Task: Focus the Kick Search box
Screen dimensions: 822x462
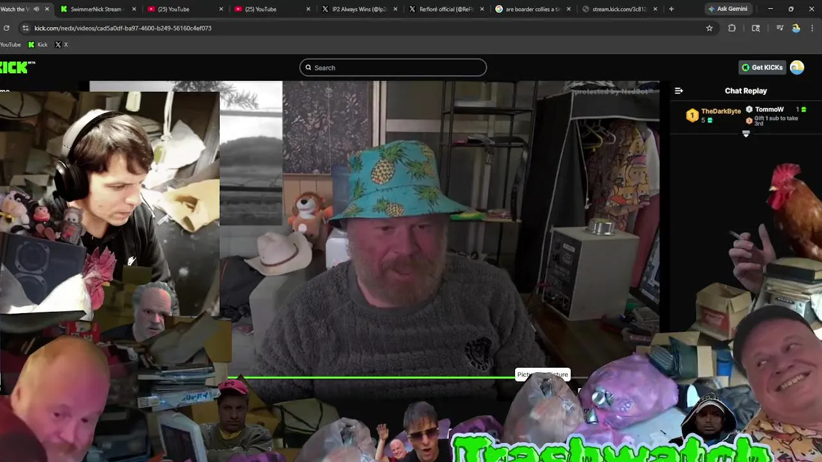Action: click(x=393, y=67)
